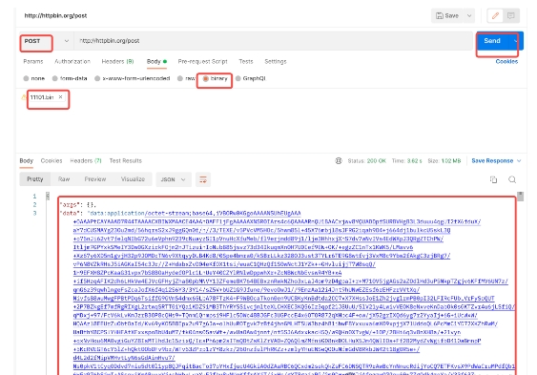The width and height of the screenshot is (537, 375).
Task: Toggle the line wrap icon
Action: [203, 179]
